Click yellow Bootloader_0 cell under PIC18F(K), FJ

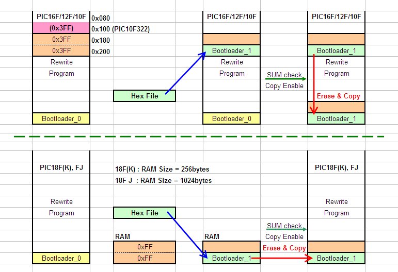click(61, 258)
